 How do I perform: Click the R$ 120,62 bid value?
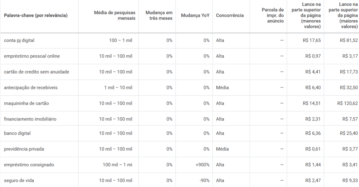click(x=347, y=103)
